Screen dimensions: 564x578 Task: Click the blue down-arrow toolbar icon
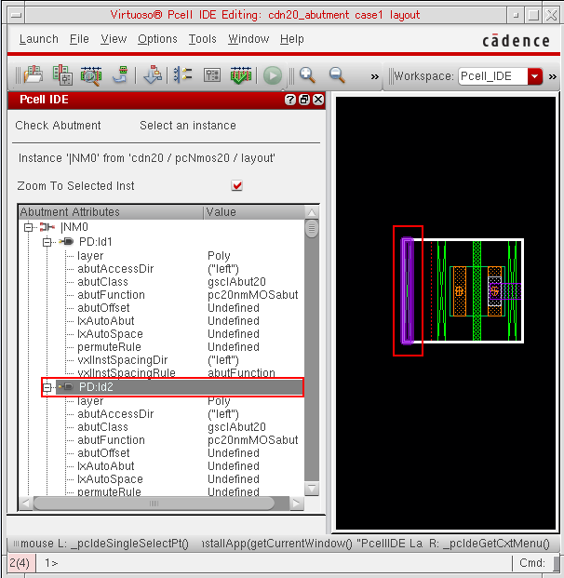point(153,75)
